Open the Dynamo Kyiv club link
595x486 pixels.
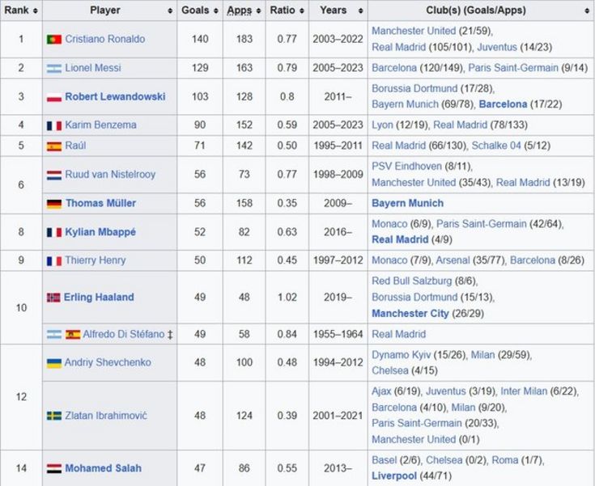(x=401, y=355)
